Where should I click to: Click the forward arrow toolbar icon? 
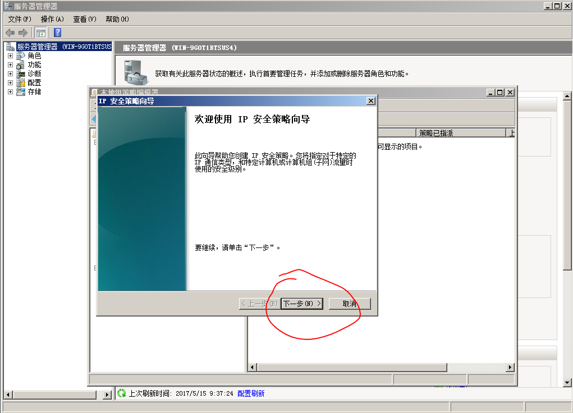click(23, 33)
